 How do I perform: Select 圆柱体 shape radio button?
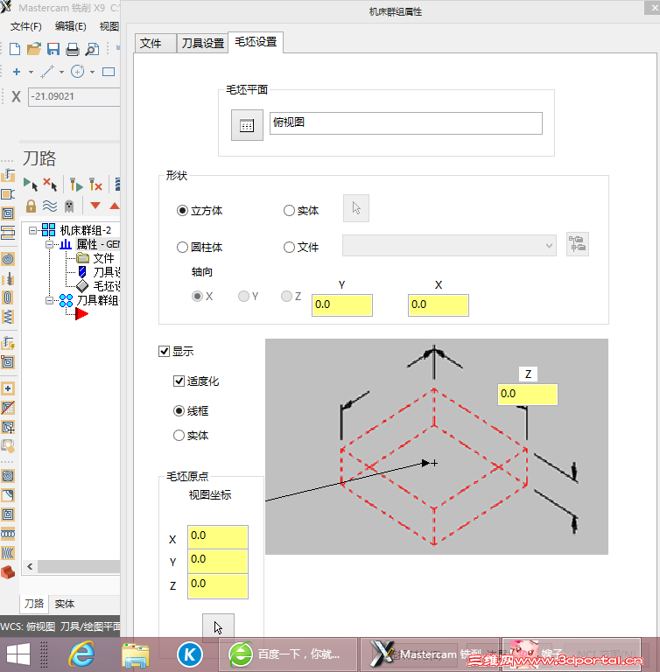pyautogui.click(x=182, y=248)
